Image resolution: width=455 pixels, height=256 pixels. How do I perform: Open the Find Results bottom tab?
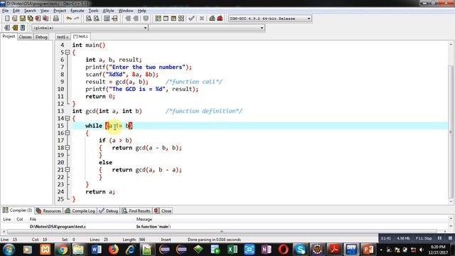[136, 210]
